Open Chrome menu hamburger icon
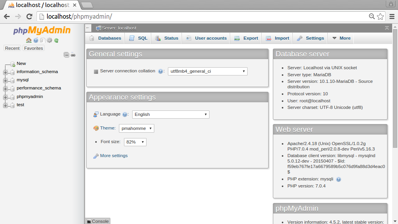Viewport: 398px width, 224px height. point(392,16)
